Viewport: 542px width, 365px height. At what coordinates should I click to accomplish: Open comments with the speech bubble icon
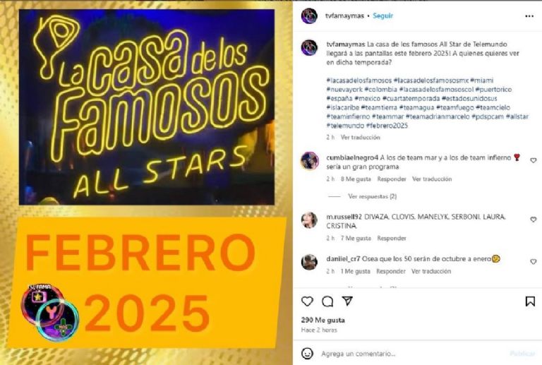(x=327, y=301)
